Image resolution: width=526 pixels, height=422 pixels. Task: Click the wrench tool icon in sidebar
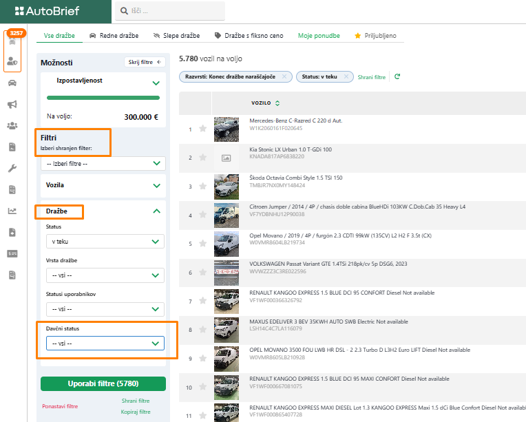pos(12,168)
